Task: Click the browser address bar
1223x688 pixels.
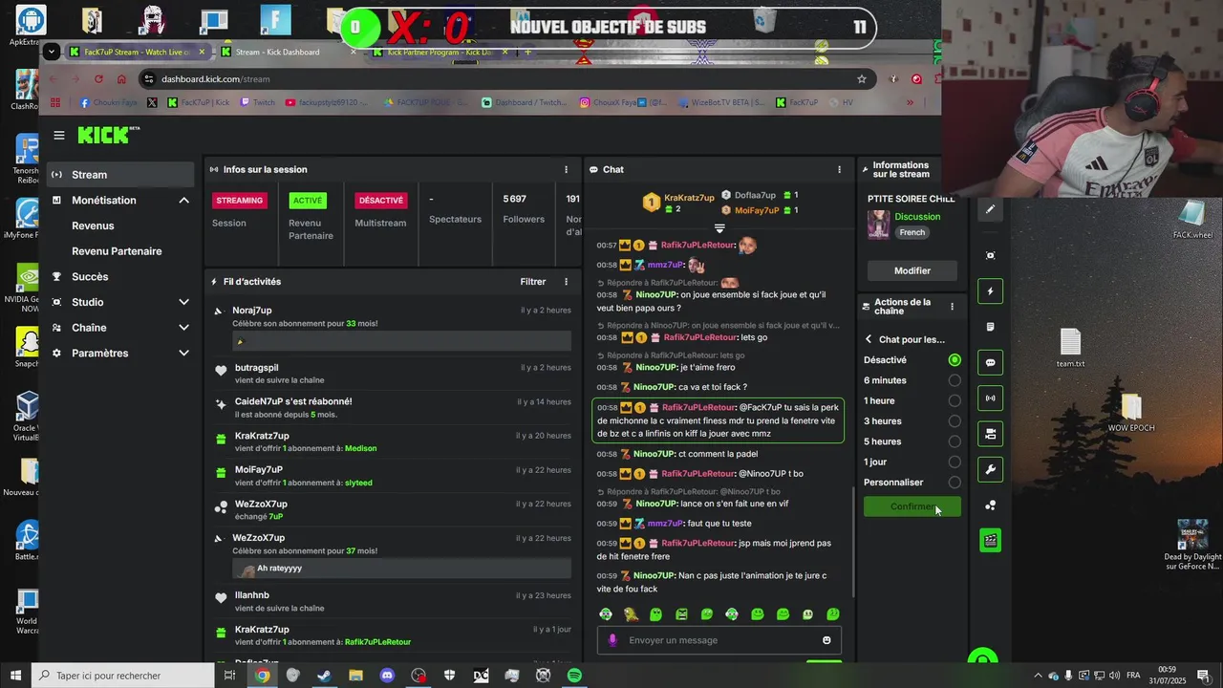Action: point(506,79)
